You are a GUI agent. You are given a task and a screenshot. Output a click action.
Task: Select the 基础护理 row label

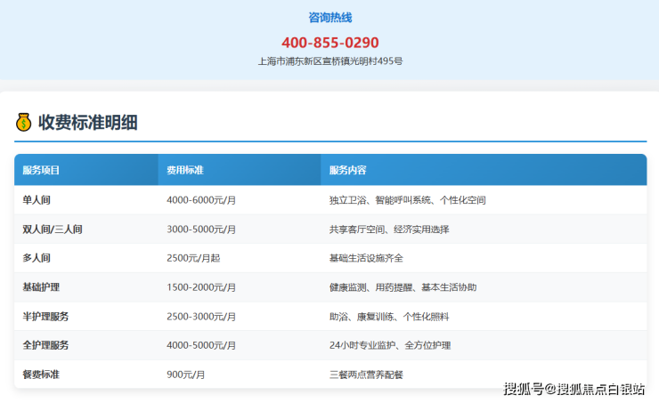click(x=41, y=287)
